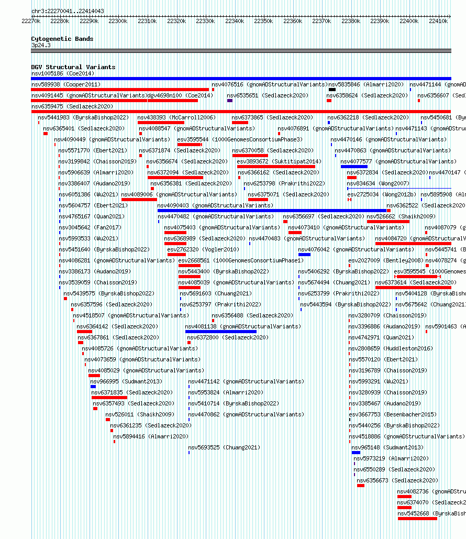The width and height of the screenshot is (466, 539).
Task: Click the nsv4089006 red variant bar
Action: 139,200
